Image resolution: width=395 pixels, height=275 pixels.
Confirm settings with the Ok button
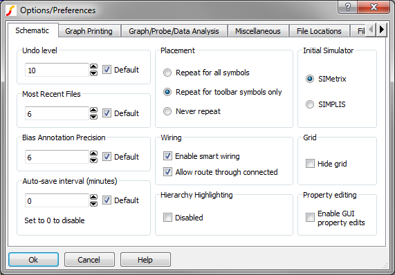tap(33, 260)
